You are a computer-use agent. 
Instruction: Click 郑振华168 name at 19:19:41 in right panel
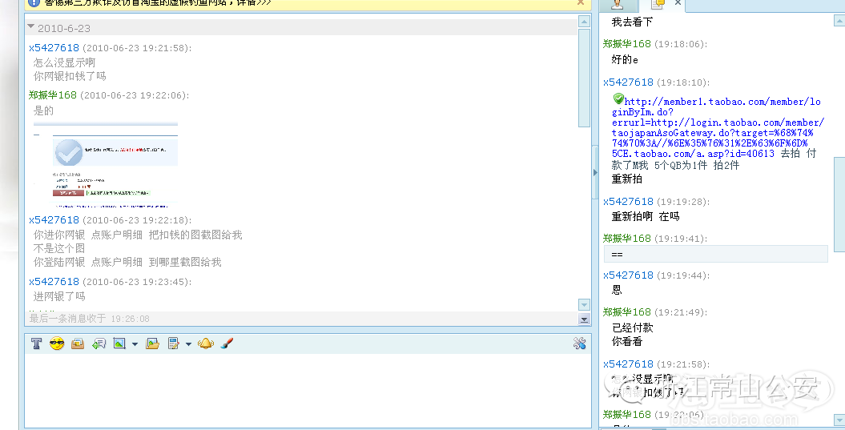click(627, 238)
